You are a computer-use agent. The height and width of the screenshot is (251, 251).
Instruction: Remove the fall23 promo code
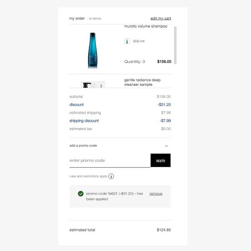[156, 194]
